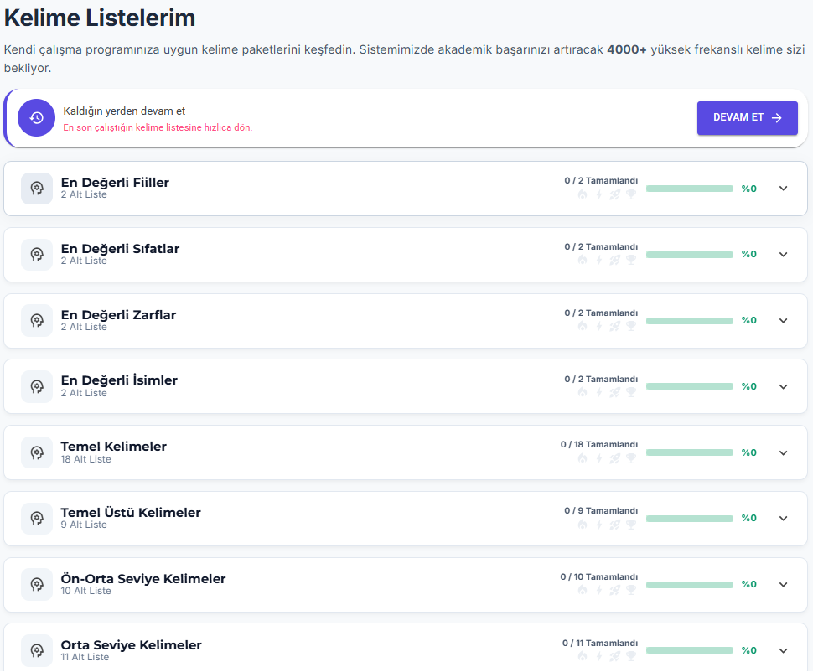Click the flame badge in En Değerli Fiiller row
The width and height of the screenshot is (813, 672).
click(583, 194)
